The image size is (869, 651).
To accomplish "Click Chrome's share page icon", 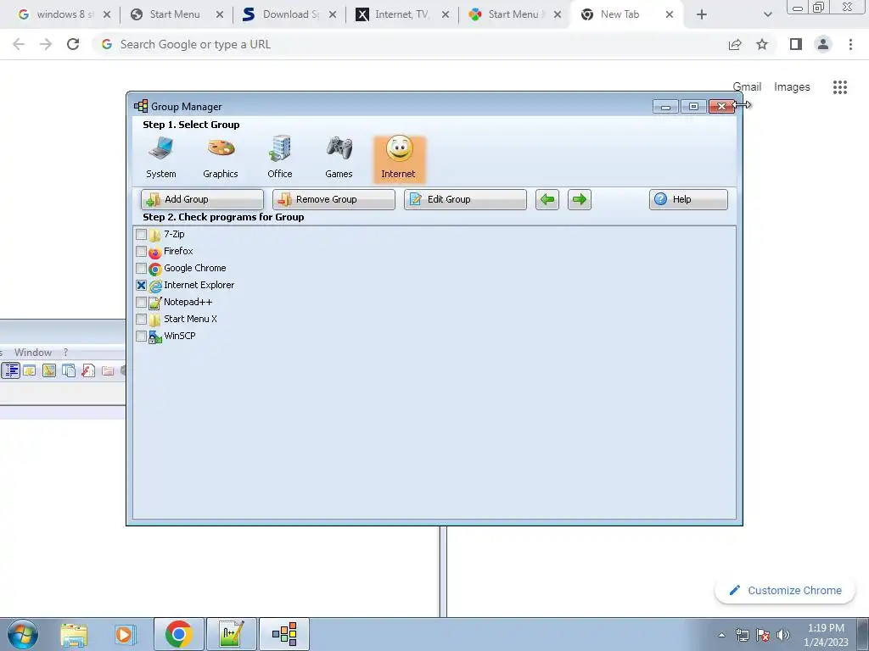I will click(735, 44).
